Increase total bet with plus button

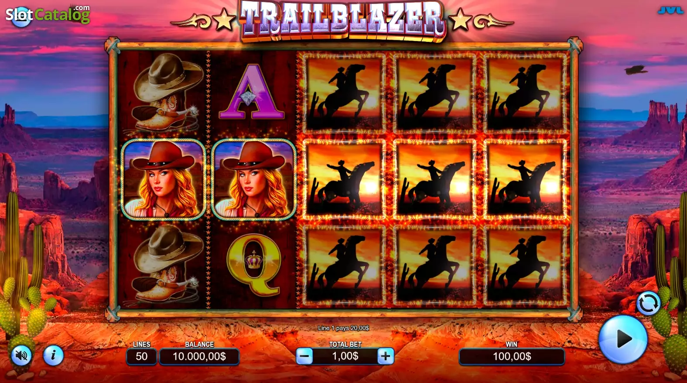pyautogui.click(x=385, y=356)
